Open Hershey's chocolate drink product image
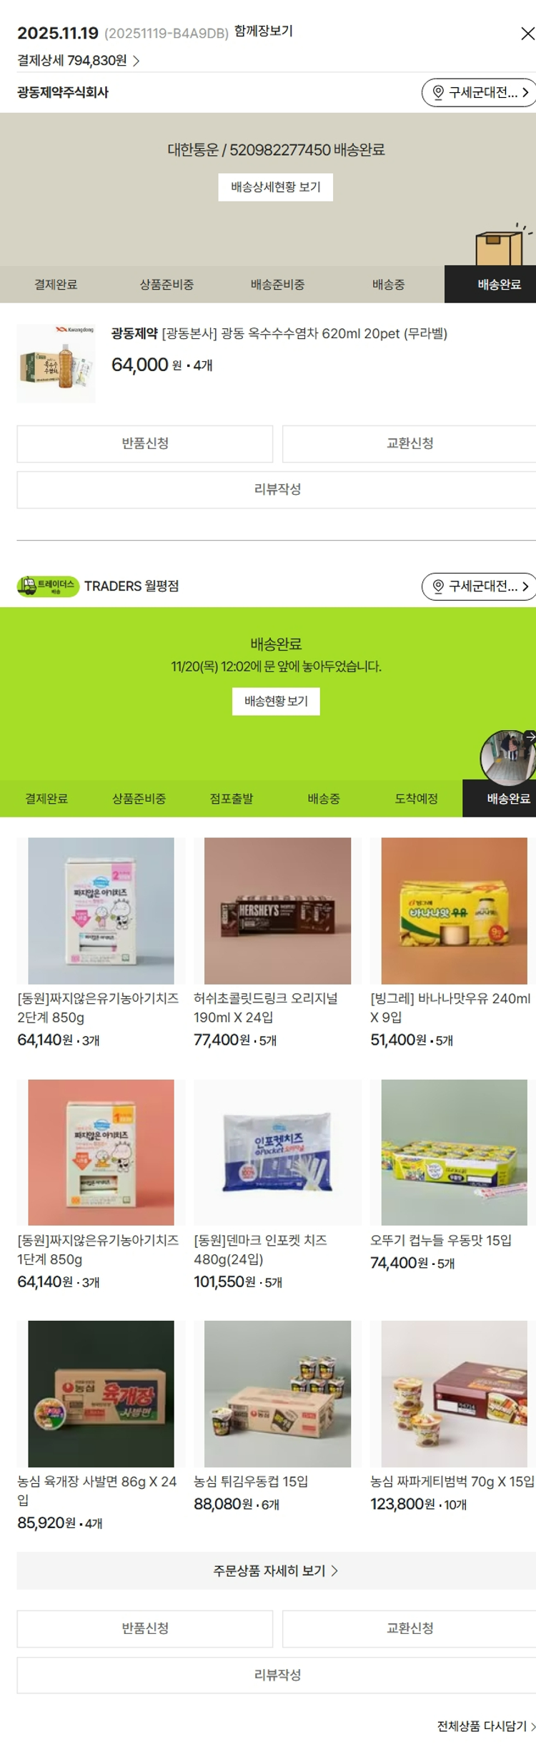This screenshot has height=1747, width=536. pos(277,911)
